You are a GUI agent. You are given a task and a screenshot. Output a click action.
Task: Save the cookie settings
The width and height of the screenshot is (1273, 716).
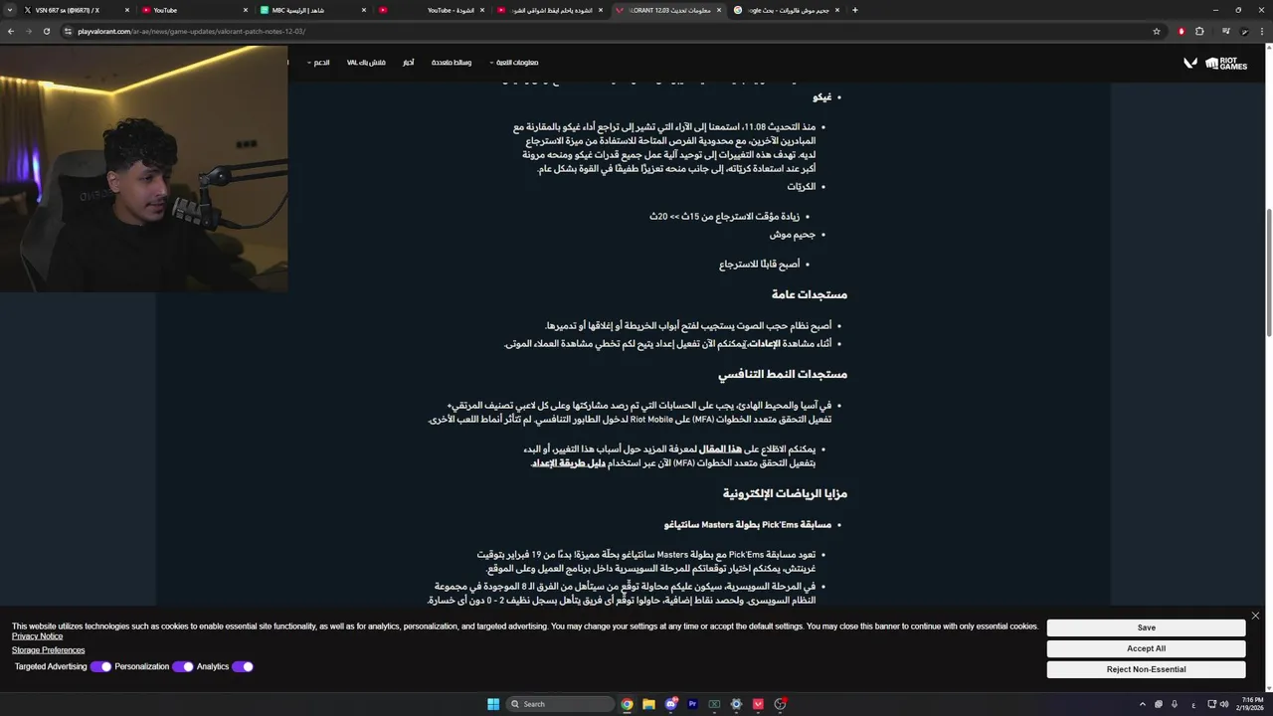tap(1146, 627)
